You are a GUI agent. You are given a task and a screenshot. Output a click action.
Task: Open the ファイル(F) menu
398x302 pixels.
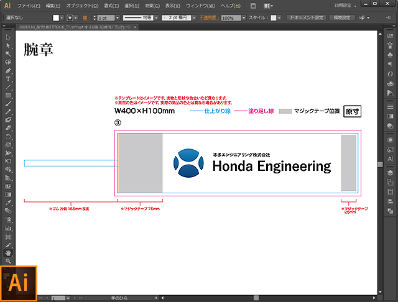(29, 6)
